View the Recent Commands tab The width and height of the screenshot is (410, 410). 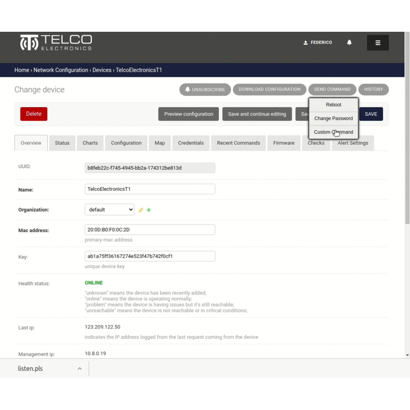click(x=238, y=143)
